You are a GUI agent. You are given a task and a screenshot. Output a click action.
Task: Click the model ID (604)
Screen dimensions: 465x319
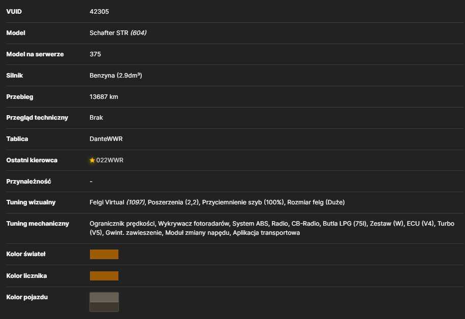139,33
